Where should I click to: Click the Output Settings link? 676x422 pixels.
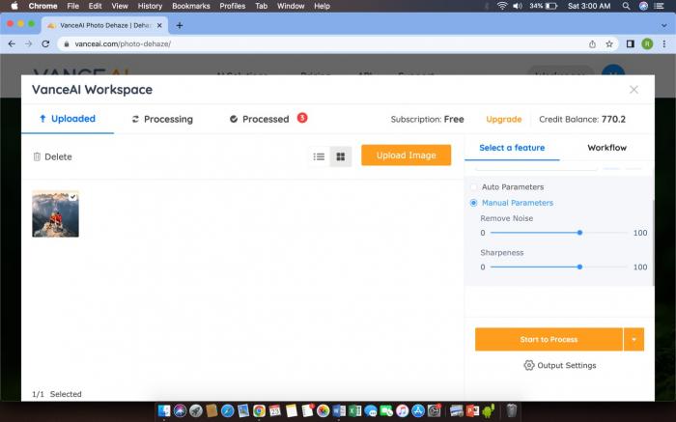(x=567, y=366)
